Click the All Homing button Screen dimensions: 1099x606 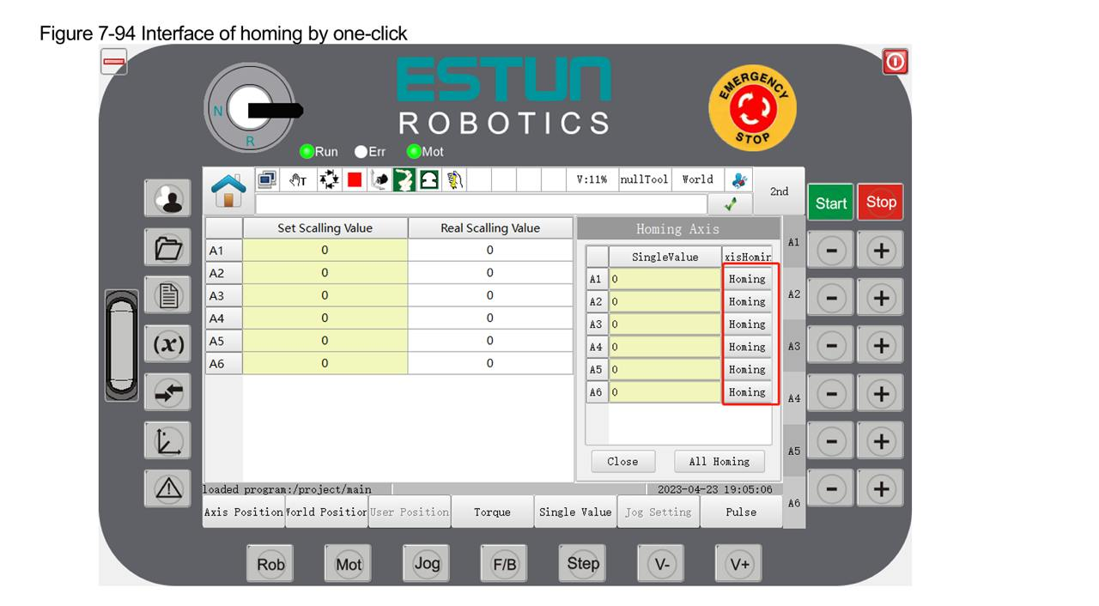[720, 461]
